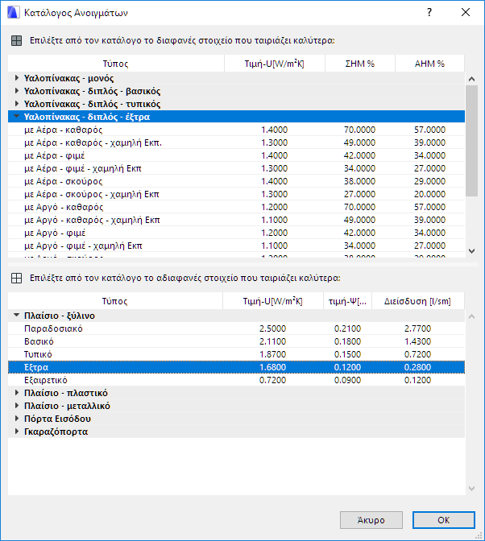485x541 pixels.
Task: Click infiltration value 0.2800 in Έξτρα row
Action: pyautogui.click(x=417, y=367)
